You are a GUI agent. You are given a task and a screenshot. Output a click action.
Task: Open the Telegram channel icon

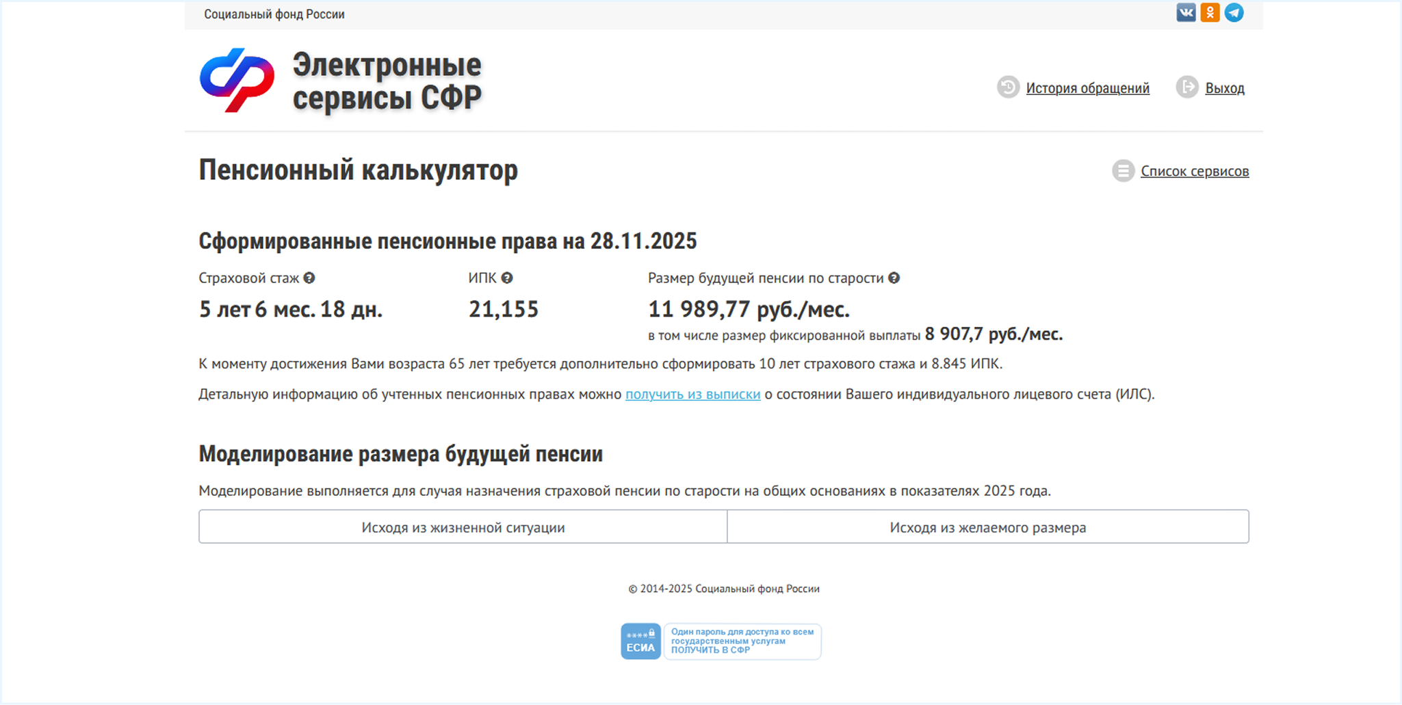coord(1234,13)
